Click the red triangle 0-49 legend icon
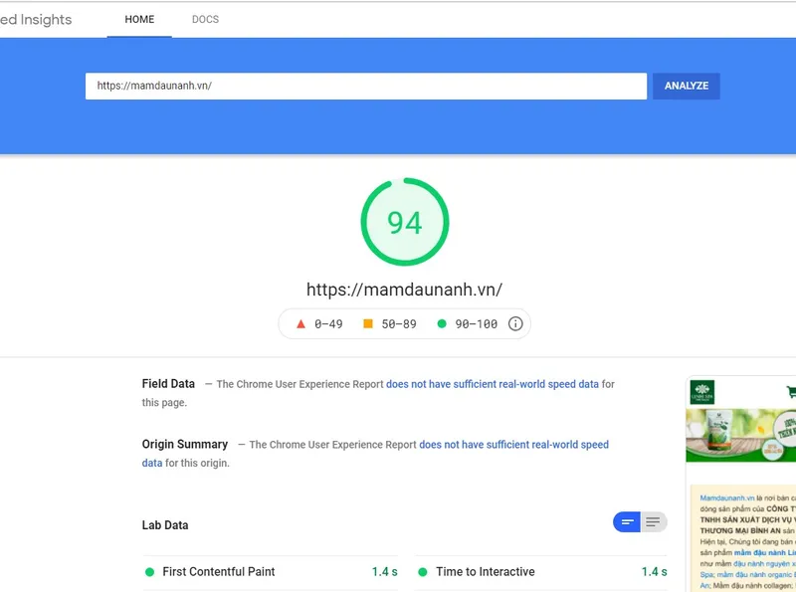 (300, 324)
